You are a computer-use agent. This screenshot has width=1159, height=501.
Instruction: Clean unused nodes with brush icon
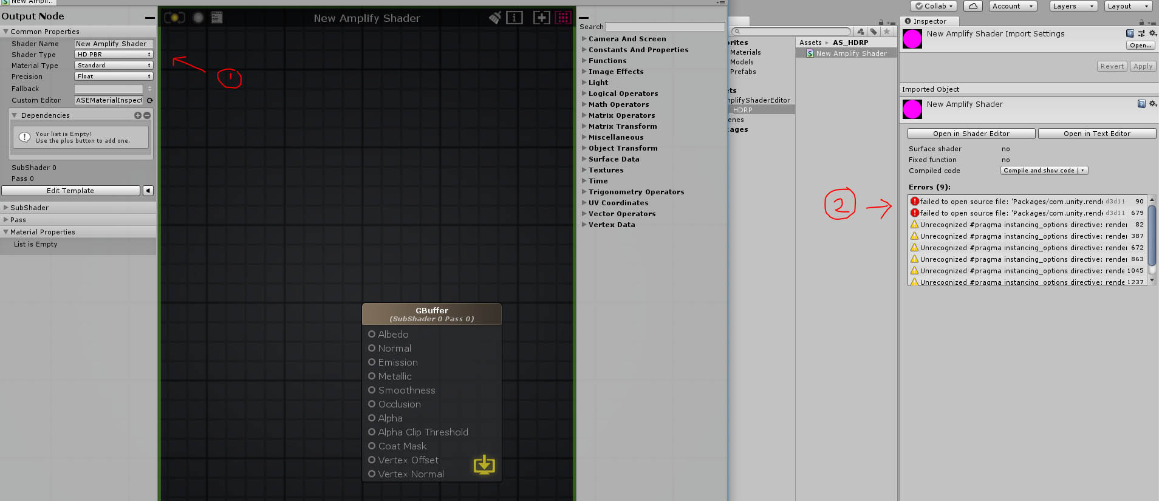coord(495,18)
